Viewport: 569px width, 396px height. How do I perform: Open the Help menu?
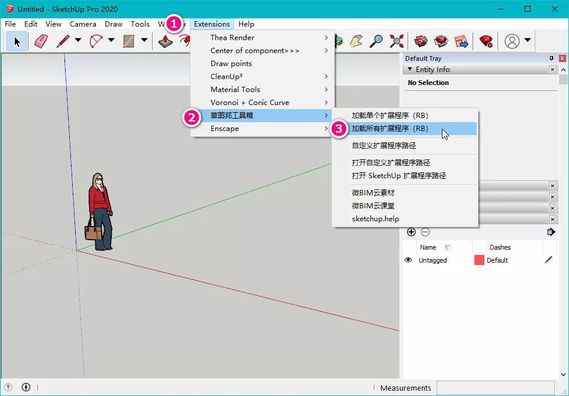coord(246,24)
